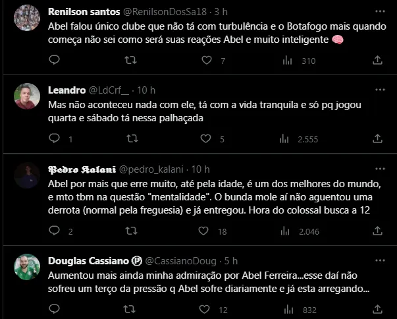Retweet Renilson santos' tweet

[x=131, y=61]
